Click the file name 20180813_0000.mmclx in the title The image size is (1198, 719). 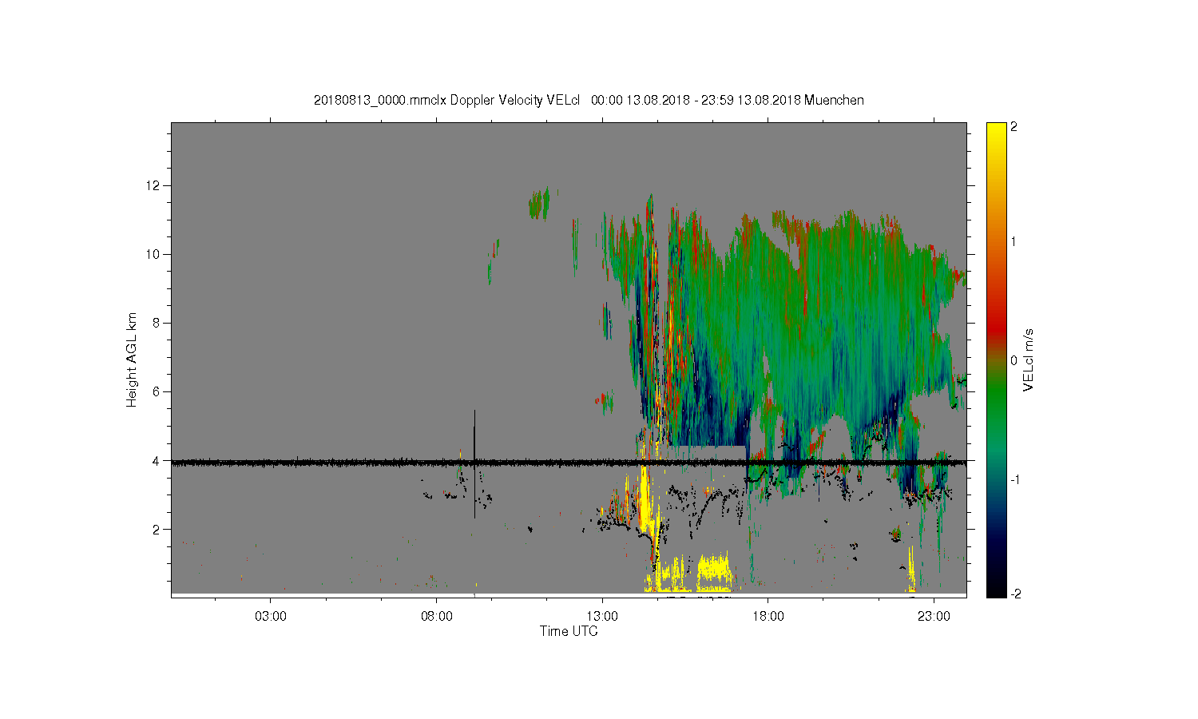380,100
